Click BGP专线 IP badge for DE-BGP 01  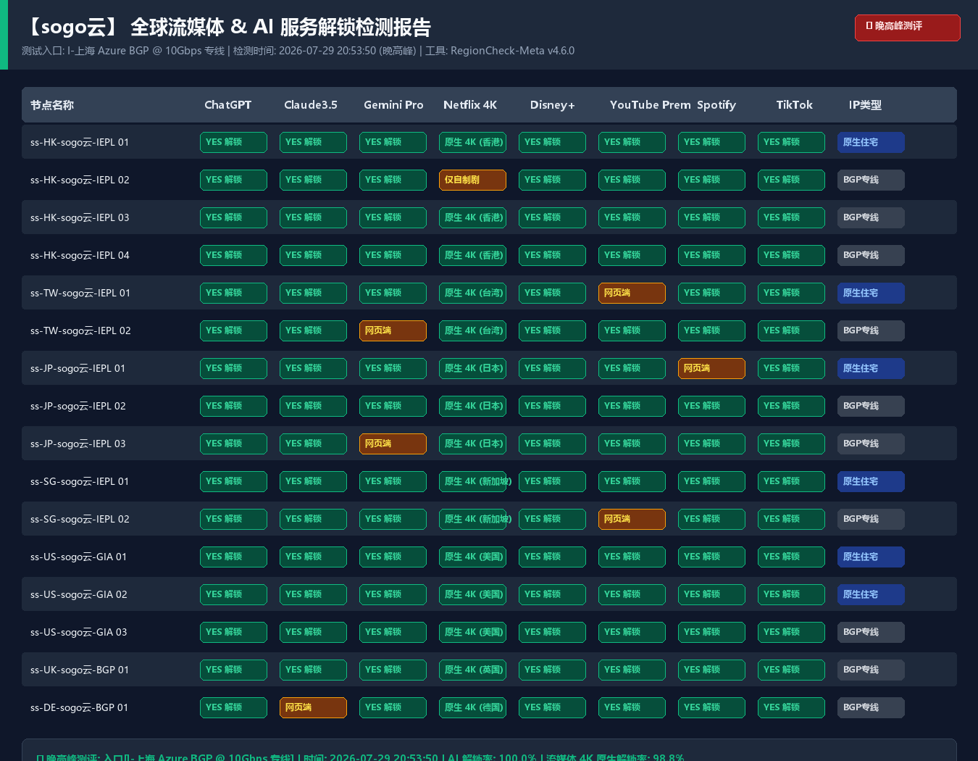(x=871, y=707)
